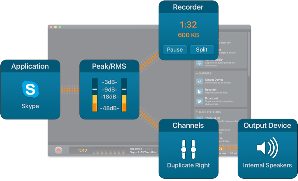Select the 10 Band EQ effect
Screen dimensions: 298x181
click(x=213, y=118)
